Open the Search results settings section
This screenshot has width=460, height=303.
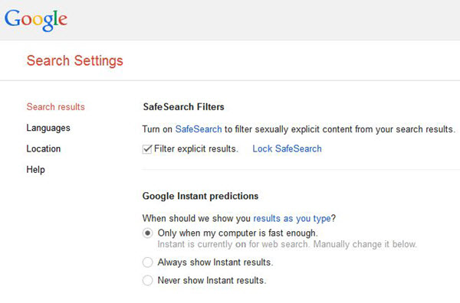55,107
